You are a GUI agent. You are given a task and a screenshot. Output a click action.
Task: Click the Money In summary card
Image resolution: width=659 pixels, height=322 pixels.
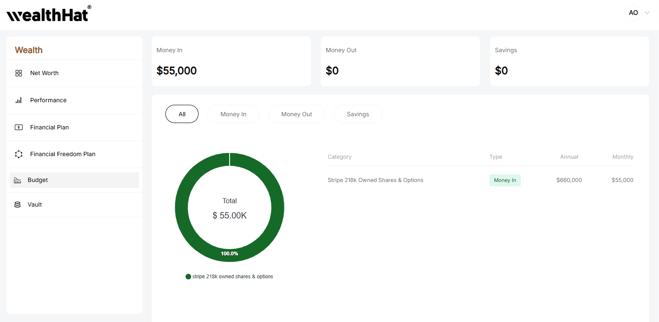click(231, 62)
